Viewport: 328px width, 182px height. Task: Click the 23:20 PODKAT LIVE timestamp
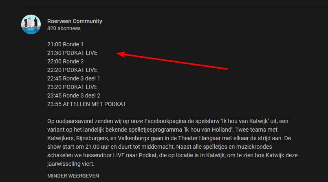pyautogui.click(x=72, y=87)
